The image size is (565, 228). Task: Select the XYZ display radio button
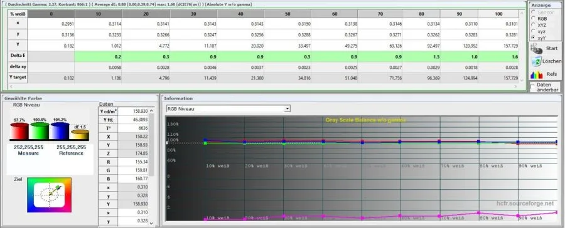(x=533, y=25)
